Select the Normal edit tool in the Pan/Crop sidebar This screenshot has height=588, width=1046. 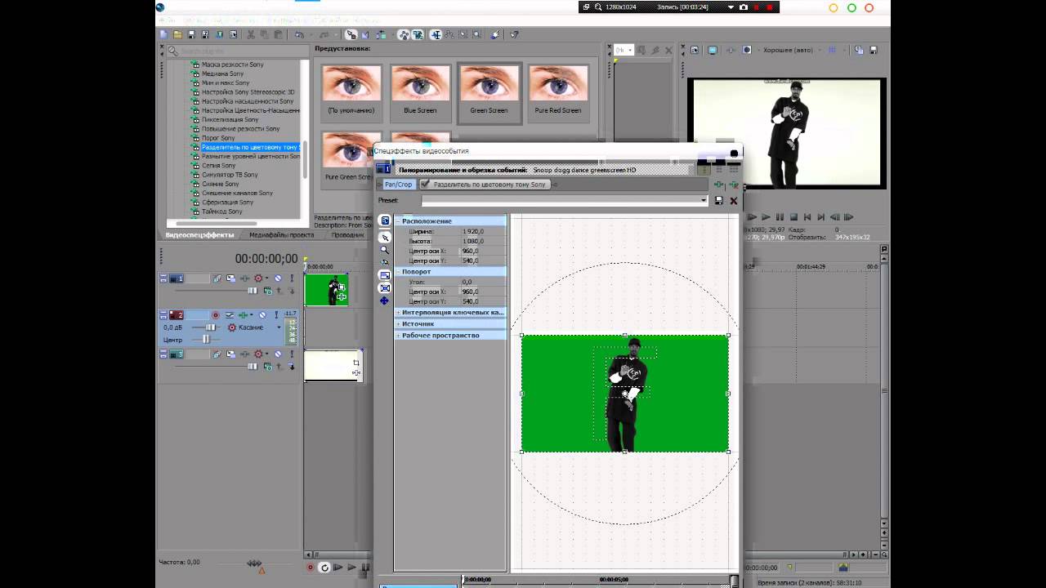tap(385, 238)
